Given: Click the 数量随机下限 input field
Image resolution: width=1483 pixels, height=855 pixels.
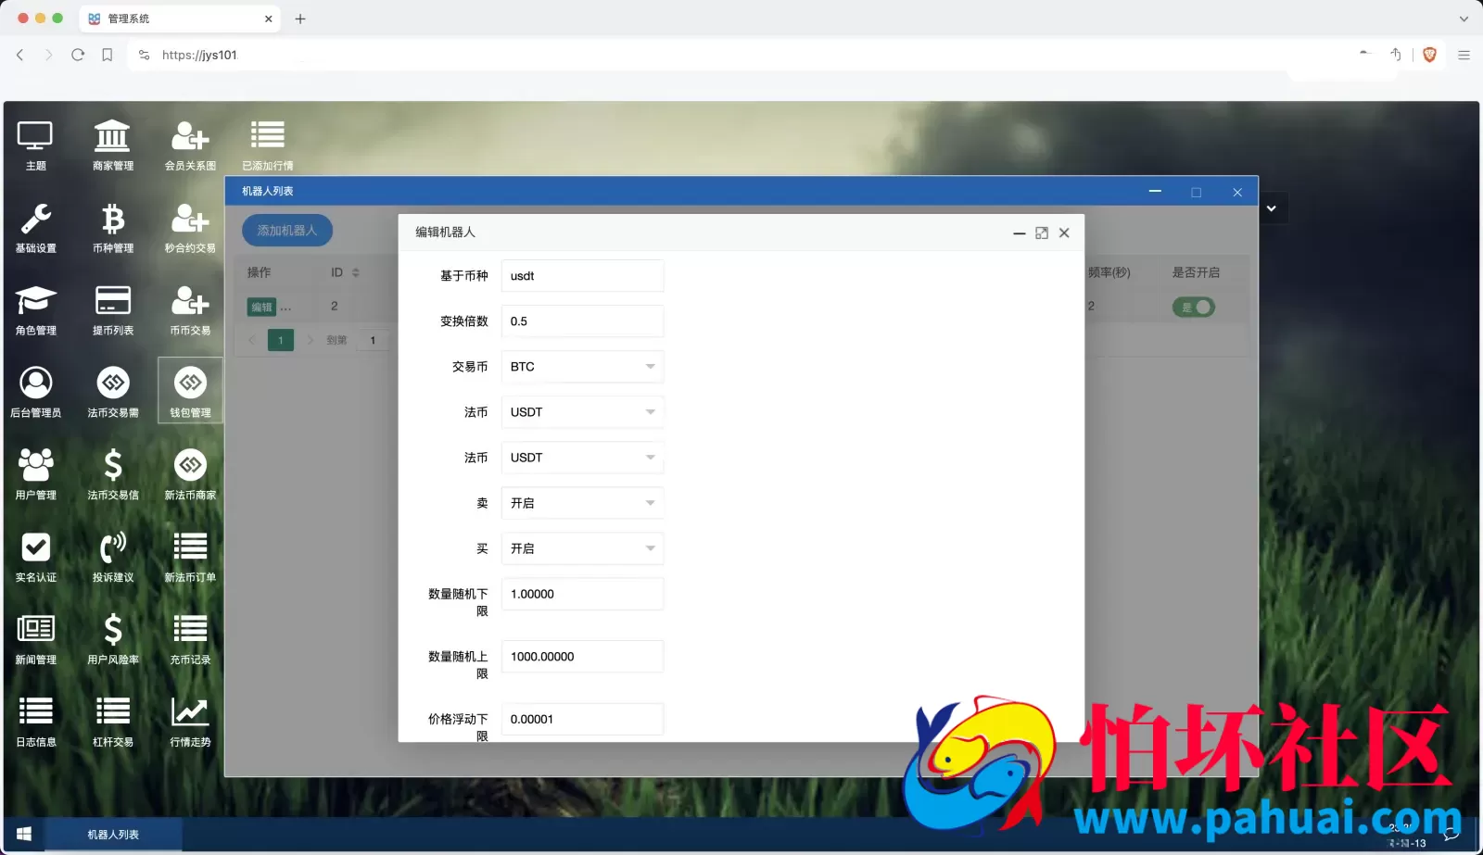Looking at the screenshot, I should [x=582, y=594].
